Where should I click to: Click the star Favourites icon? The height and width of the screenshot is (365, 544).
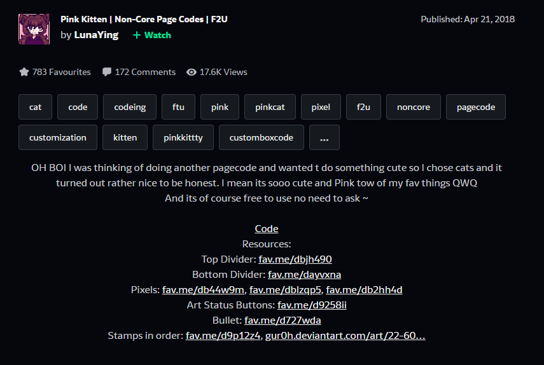[x=24, y=72]
